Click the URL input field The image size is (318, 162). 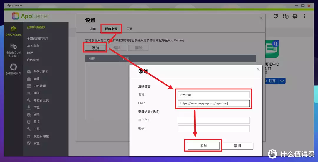pyautogui.click(x=214, y=103)
